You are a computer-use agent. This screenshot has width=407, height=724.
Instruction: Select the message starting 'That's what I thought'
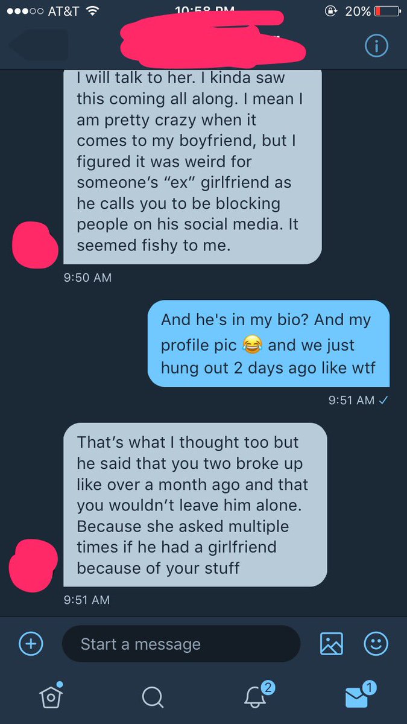point(195,504)
